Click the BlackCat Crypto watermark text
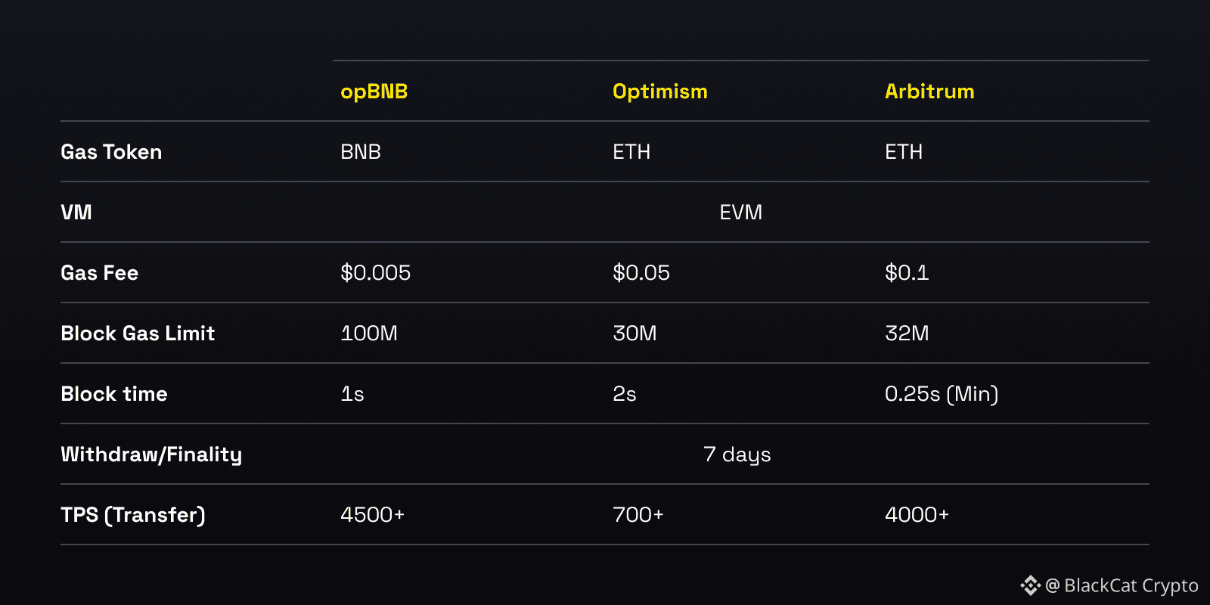The image size is (1210, 605). (x=1122, y=585)
